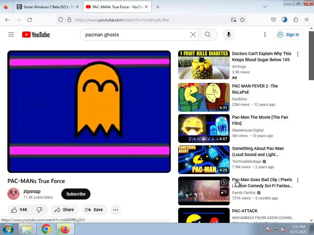Open PAC MAN FEVER 2 thumbnail

point(204,97)
